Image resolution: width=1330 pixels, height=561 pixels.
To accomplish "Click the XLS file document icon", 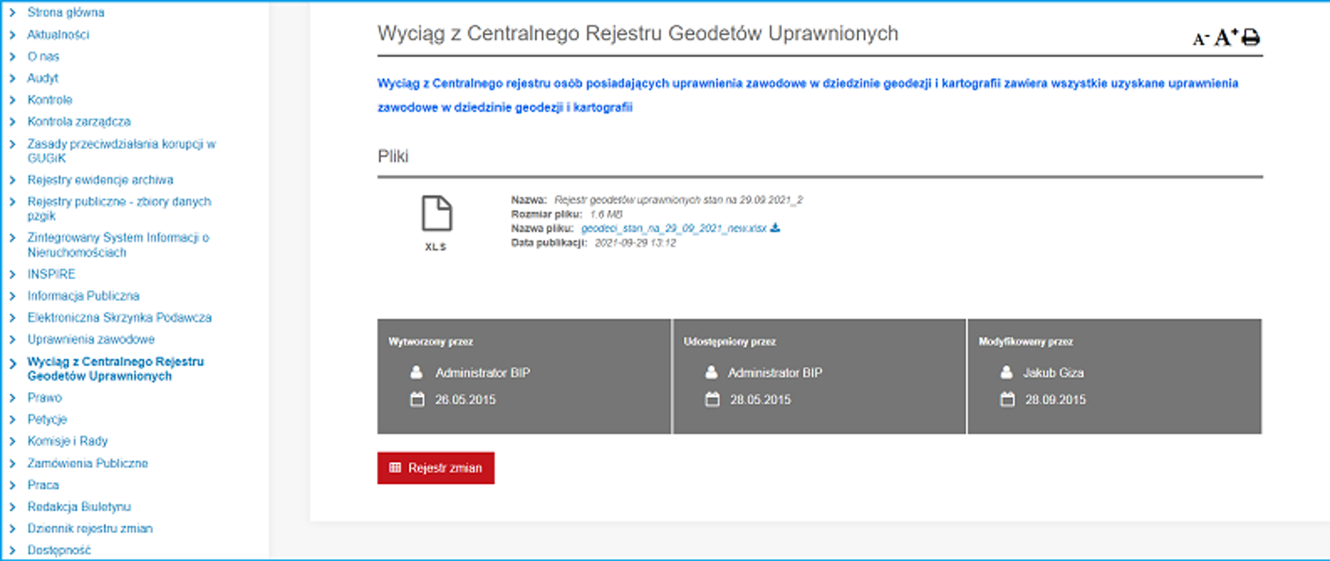I will click(436, 213).
